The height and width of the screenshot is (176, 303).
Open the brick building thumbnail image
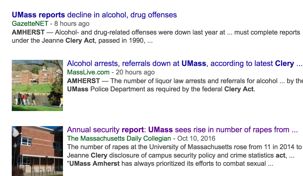click(37, 151)
